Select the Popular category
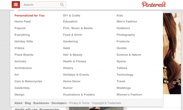 click(x=20, y=28)
